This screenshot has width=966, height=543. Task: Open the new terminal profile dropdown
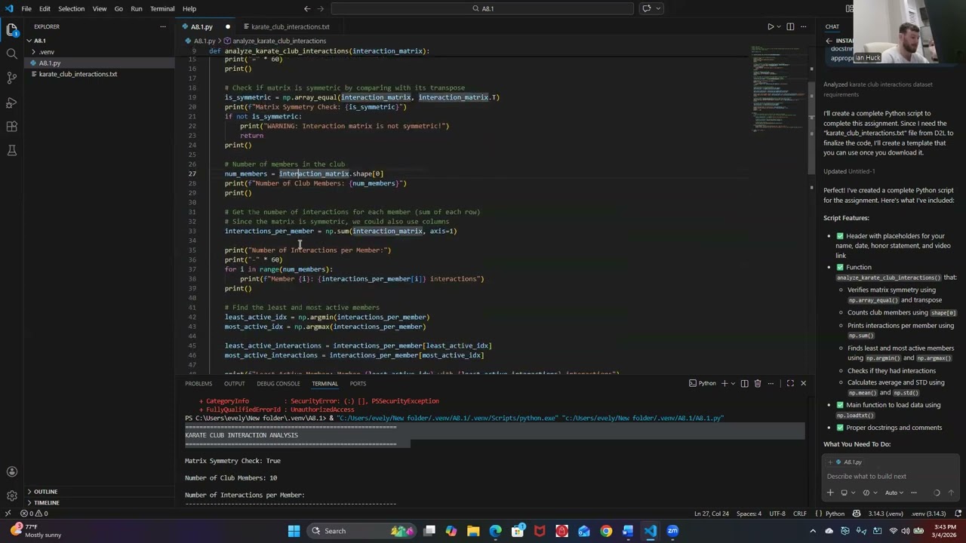pos(733,383)
